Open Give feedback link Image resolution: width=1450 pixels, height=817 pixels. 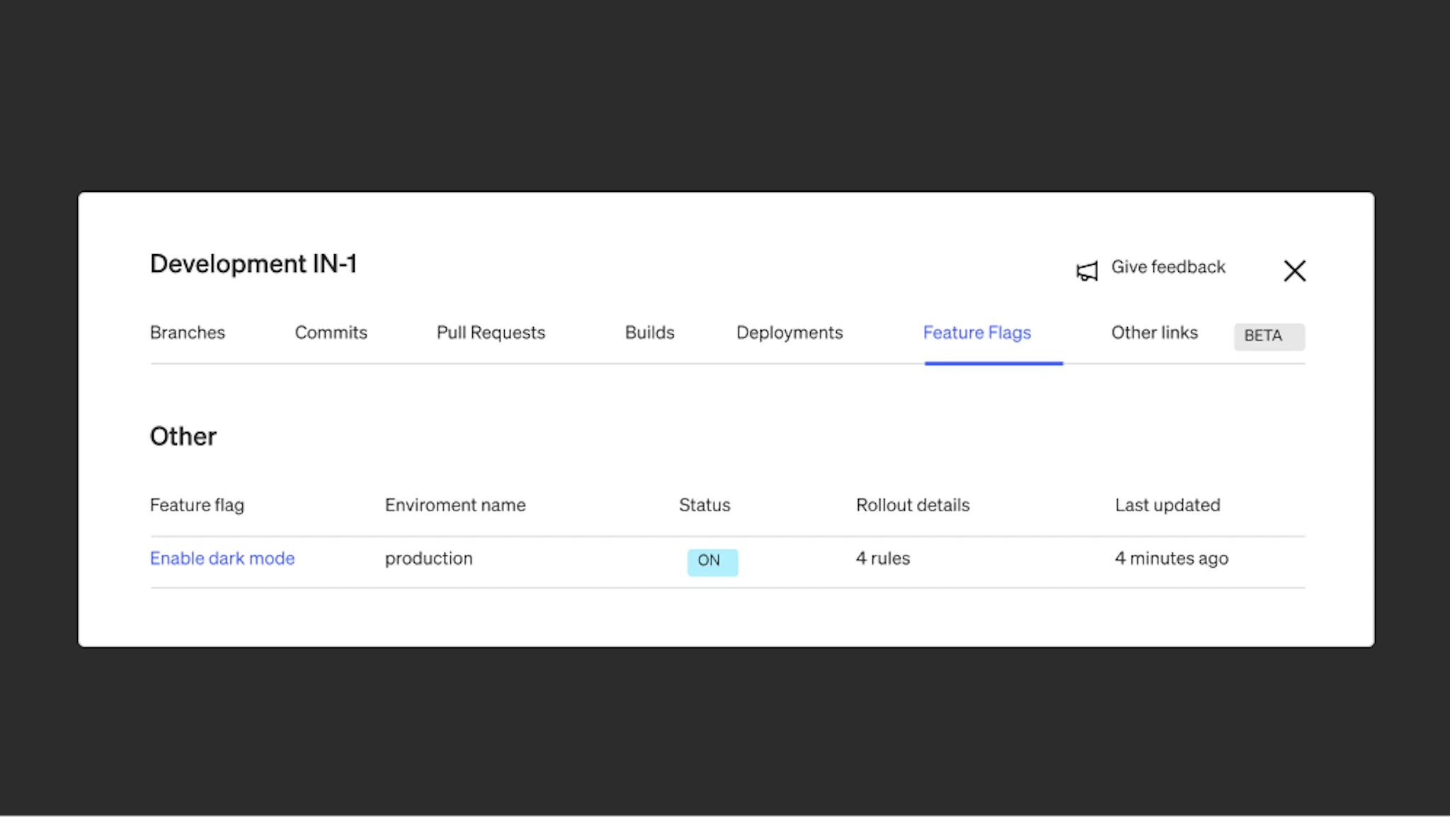(x=1168, y=267)
